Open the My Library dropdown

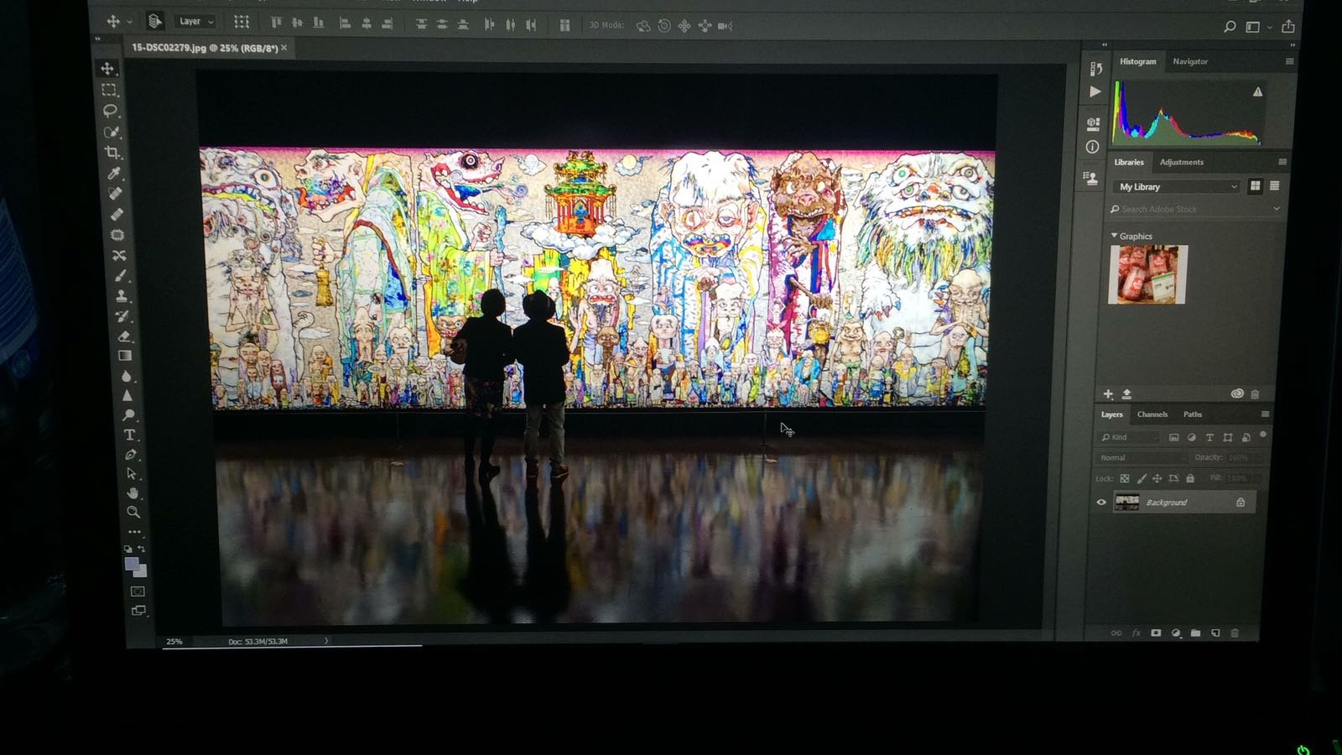click(x=1178, y=187)
